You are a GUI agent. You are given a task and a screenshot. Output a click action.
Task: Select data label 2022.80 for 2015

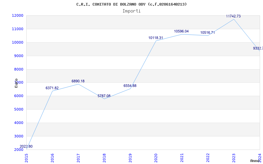coord(26,146)
